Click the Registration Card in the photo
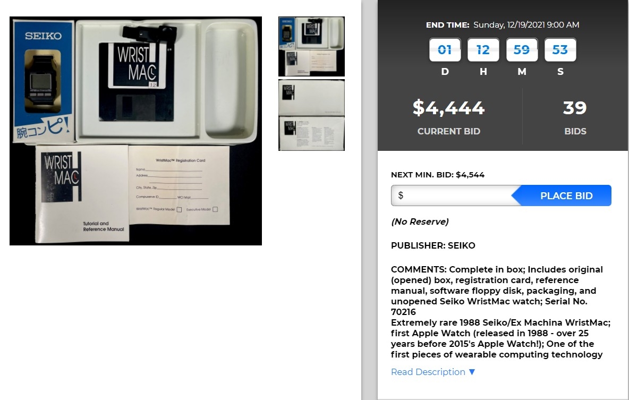 pos(180,185)
